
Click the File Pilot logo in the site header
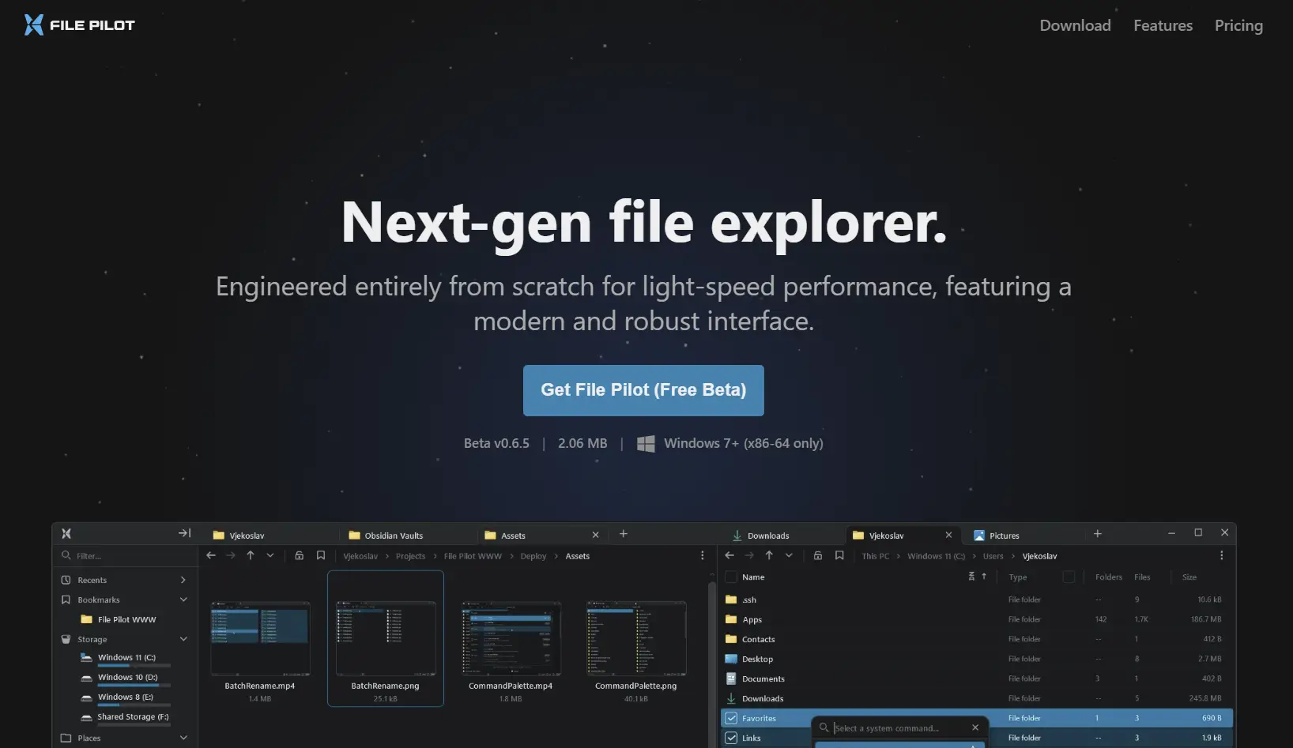[x=79, y=25]
